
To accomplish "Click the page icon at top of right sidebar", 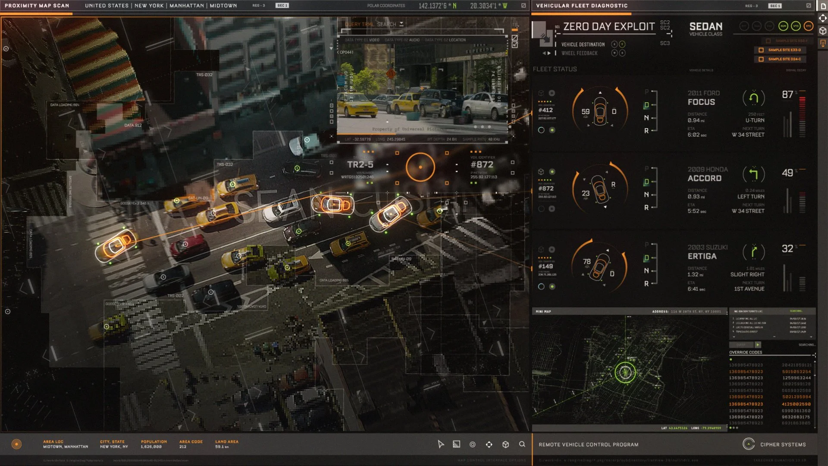I will tap(822, 6).
